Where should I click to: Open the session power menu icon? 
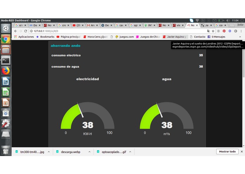pyautogui.click(x=242, y=20)
